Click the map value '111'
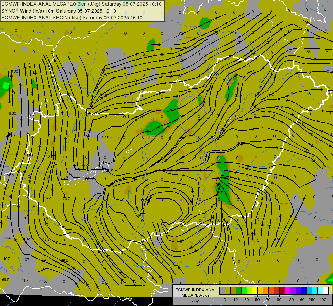The image size is (333, 306). point(11,155)
